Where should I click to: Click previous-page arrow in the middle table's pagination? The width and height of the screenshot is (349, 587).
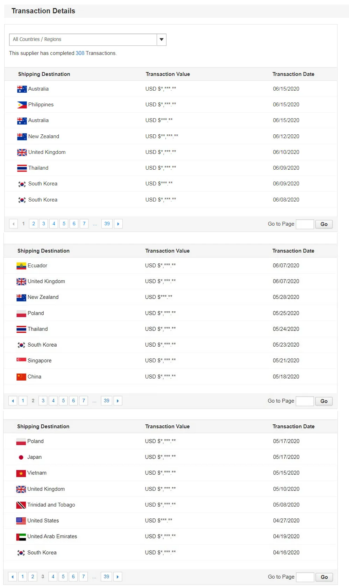tap(13, 401)
